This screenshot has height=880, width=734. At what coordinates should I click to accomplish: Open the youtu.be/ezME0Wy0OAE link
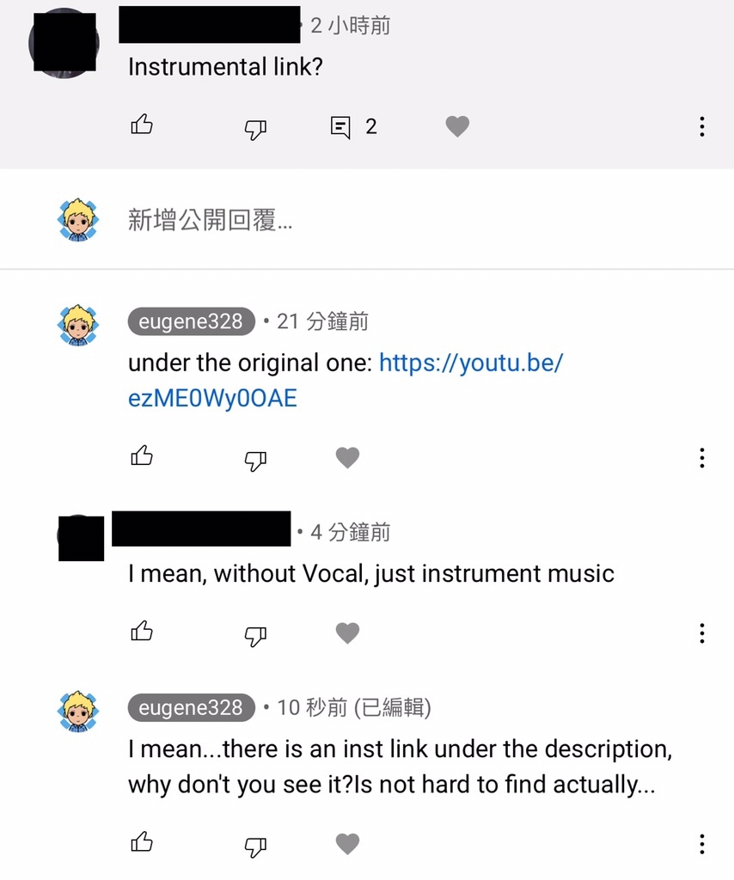(346, 381)
